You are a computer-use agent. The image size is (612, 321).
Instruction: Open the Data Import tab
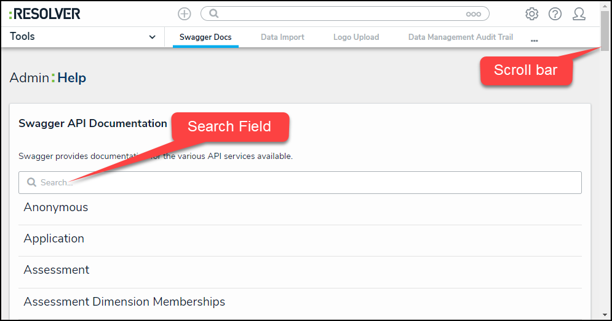tap(282, 37)
